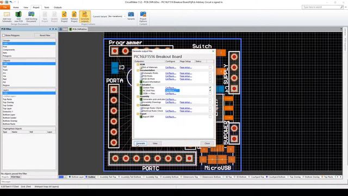The image size is (348, 196).
Task: Click Configure link for NC Drill Files
Action: pos(172,90)
